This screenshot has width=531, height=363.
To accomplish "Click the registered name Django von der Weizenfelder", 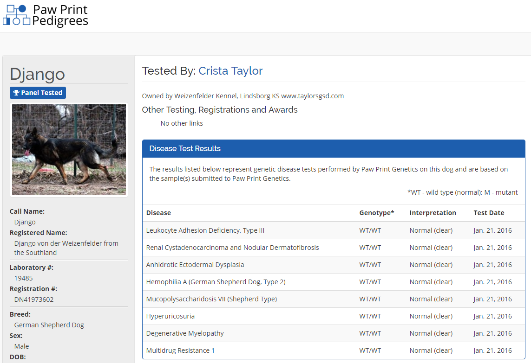I will click(66, 248).
